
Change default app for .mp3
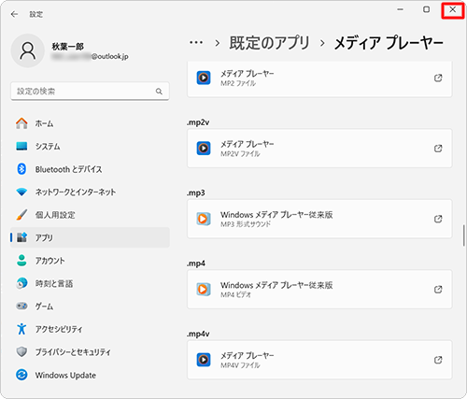[319, 219]
